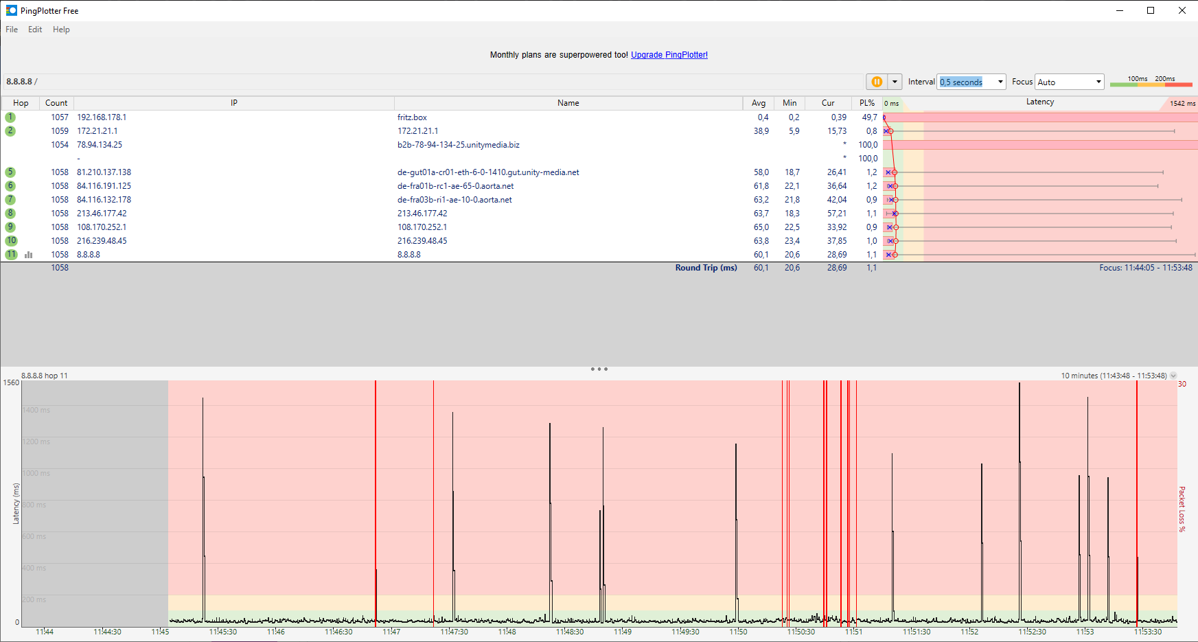
Task: Select the fritz.box name cell
Action: (412, 117)
